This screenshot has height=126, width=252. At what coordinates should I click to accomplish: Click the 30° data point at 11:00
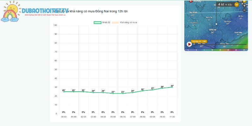click(172, 87)
